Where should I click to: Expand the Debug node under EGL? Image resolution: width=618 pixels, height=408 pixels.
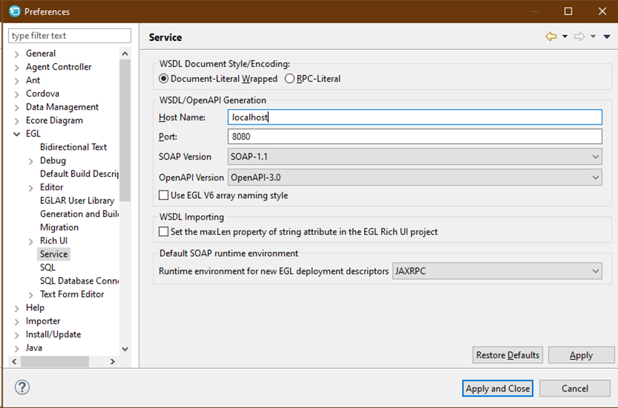click(x=31, y=161)
